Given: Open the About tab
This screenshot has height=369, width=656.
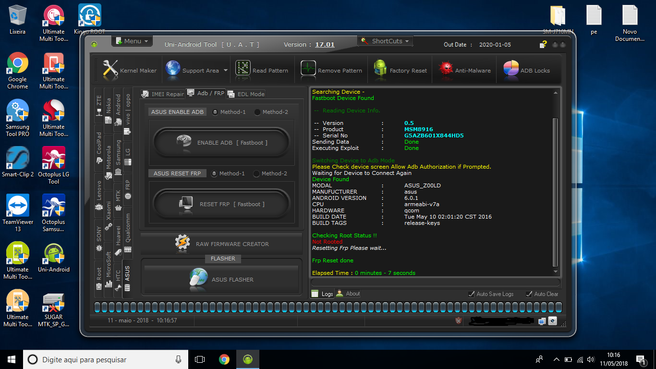Looking at the screenshot, I should [348, 294].
